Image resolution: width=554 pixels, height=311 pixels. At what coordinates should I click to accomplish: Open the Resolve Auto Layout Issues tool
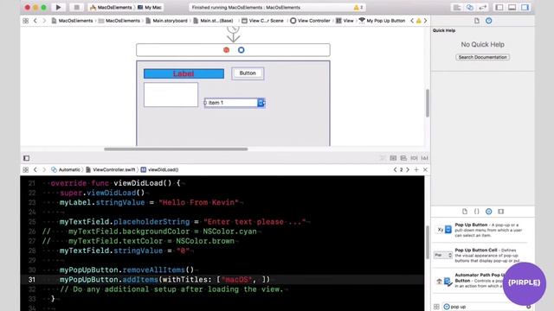[x=425, y=158]
